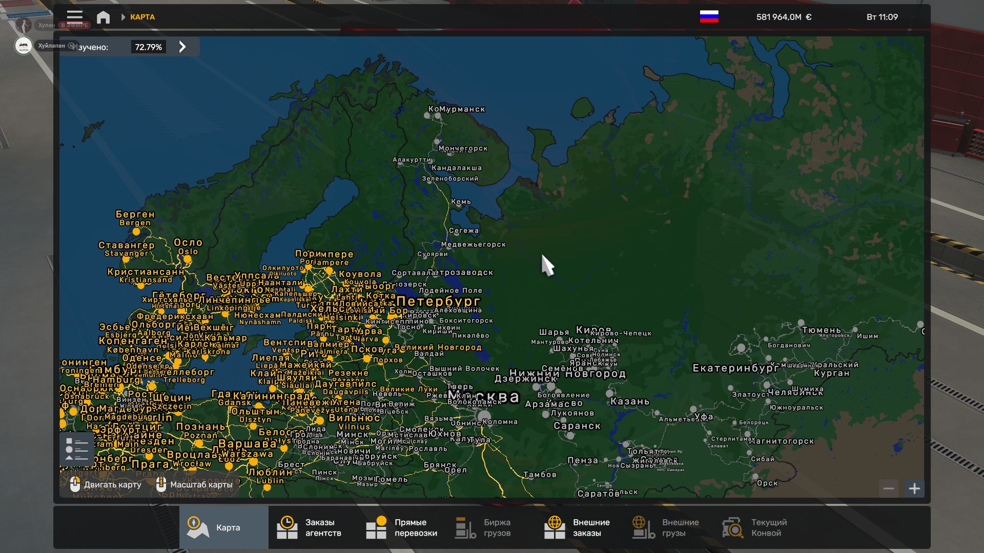Image resolution: width=984 pixels, height=553 pixels.
Task: Expand the explored percentage details arrow
Action: [182, 47]
